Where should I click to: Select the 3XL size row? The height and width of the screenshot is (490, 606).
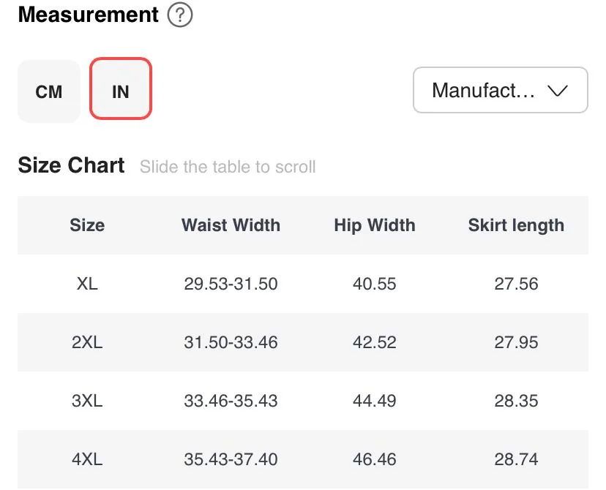303,401
